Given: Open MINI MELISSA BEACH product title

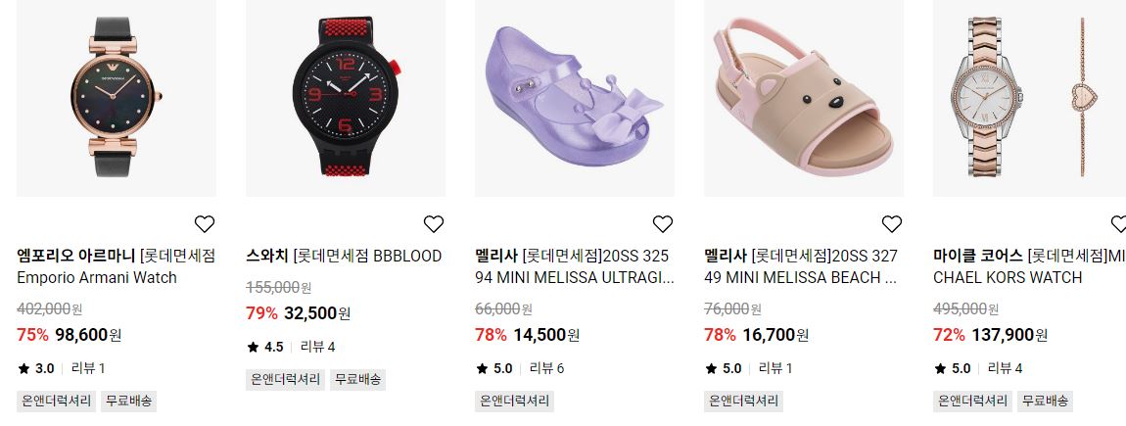Looking at the screenshot, I should 801,266.
